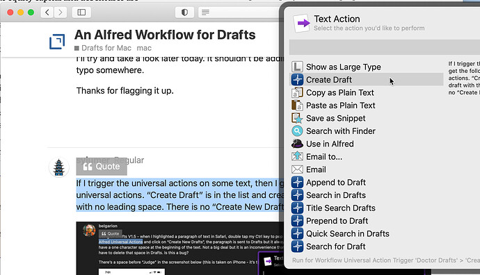Viewport: 480px width, 275px height.
Task: Click the Paste as Plain Text clipboard icon
Action: 297,106
